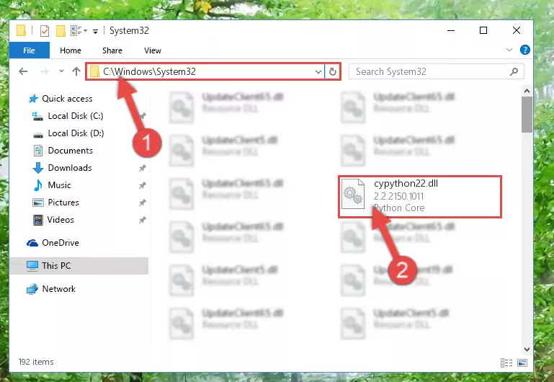
Task: Click the 192 items status text
Action: pos(36,362)
